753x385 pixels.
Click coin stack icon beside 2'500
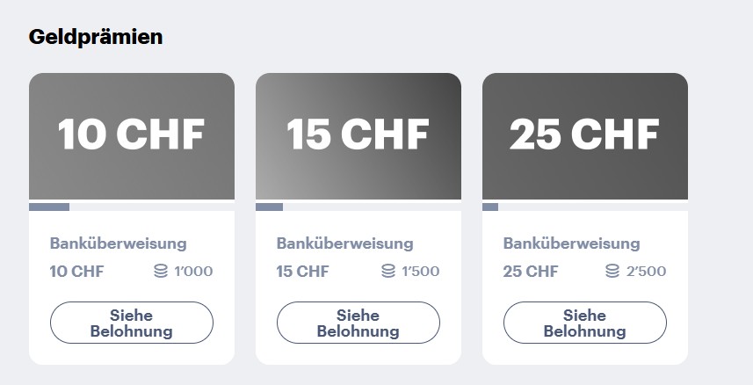pos(612,271)
